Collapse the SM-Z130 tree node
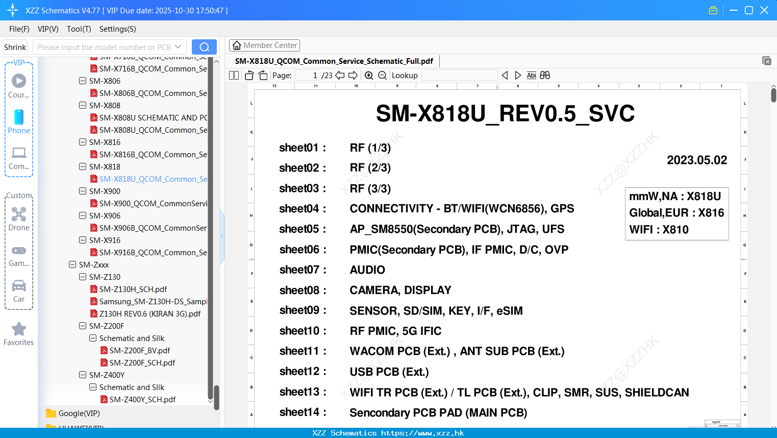This screenshot has height=438, width=777. pyautogui.click(x=83, y=277)
